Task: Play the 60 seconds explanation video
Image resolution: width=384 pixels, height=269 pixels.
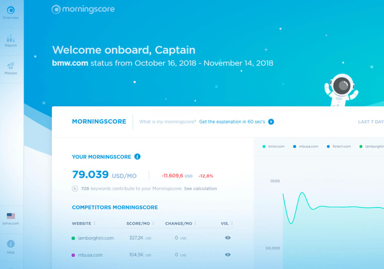Action: (x=271, y=121)
